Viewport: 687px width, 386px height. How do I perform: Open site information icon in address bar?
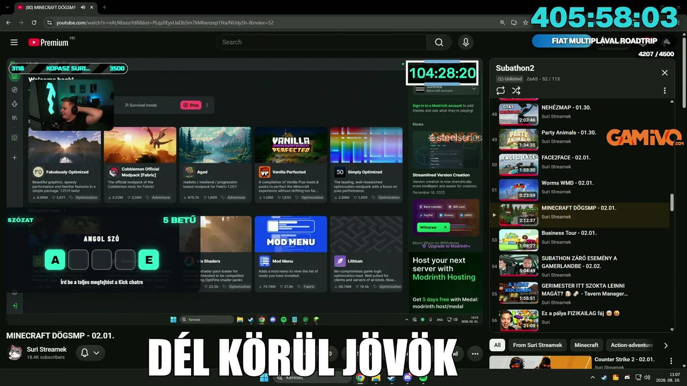pos(49,23)
